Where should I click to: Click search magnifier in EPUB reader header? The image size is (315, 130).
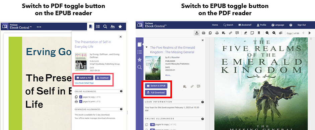pyautogui.click(x=105, y=27)
